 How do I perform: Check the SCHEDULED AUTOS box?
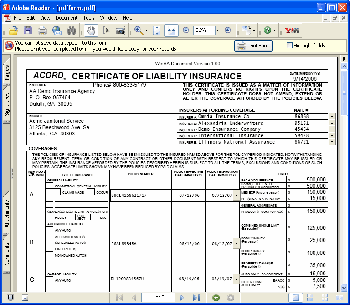[x=49, y=243]
